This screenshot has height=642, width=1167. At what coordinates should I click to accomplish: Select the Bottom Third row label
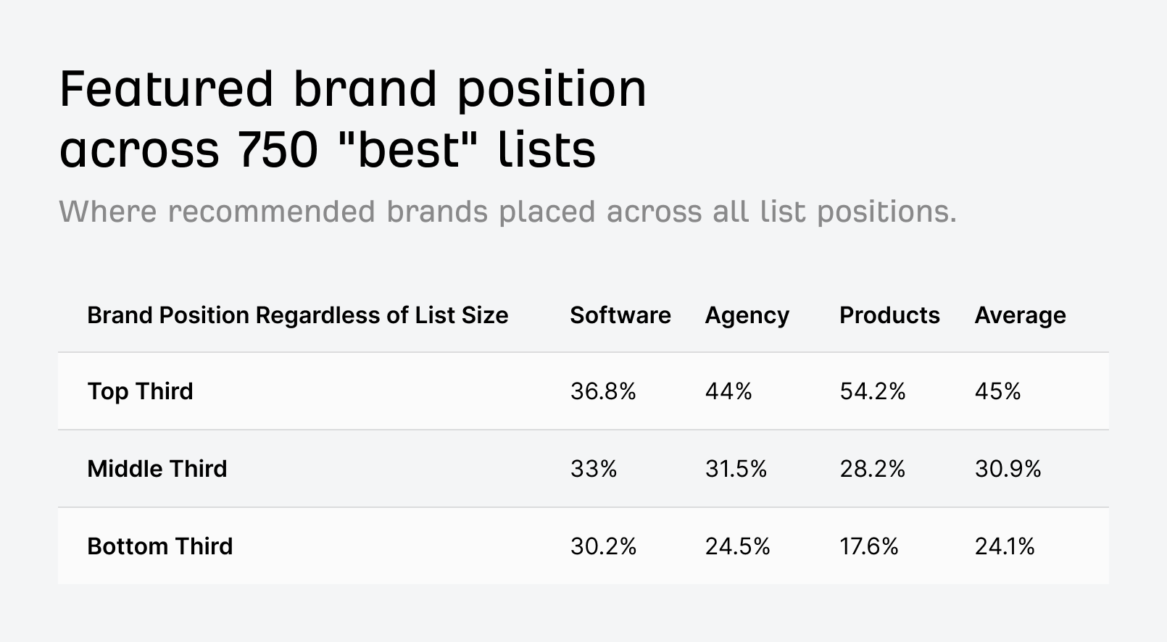(x=159, y=546)
